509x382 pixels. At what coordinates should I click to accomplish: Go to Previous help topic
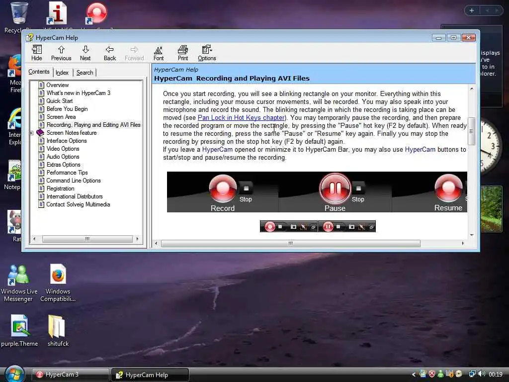coord(61,53)
